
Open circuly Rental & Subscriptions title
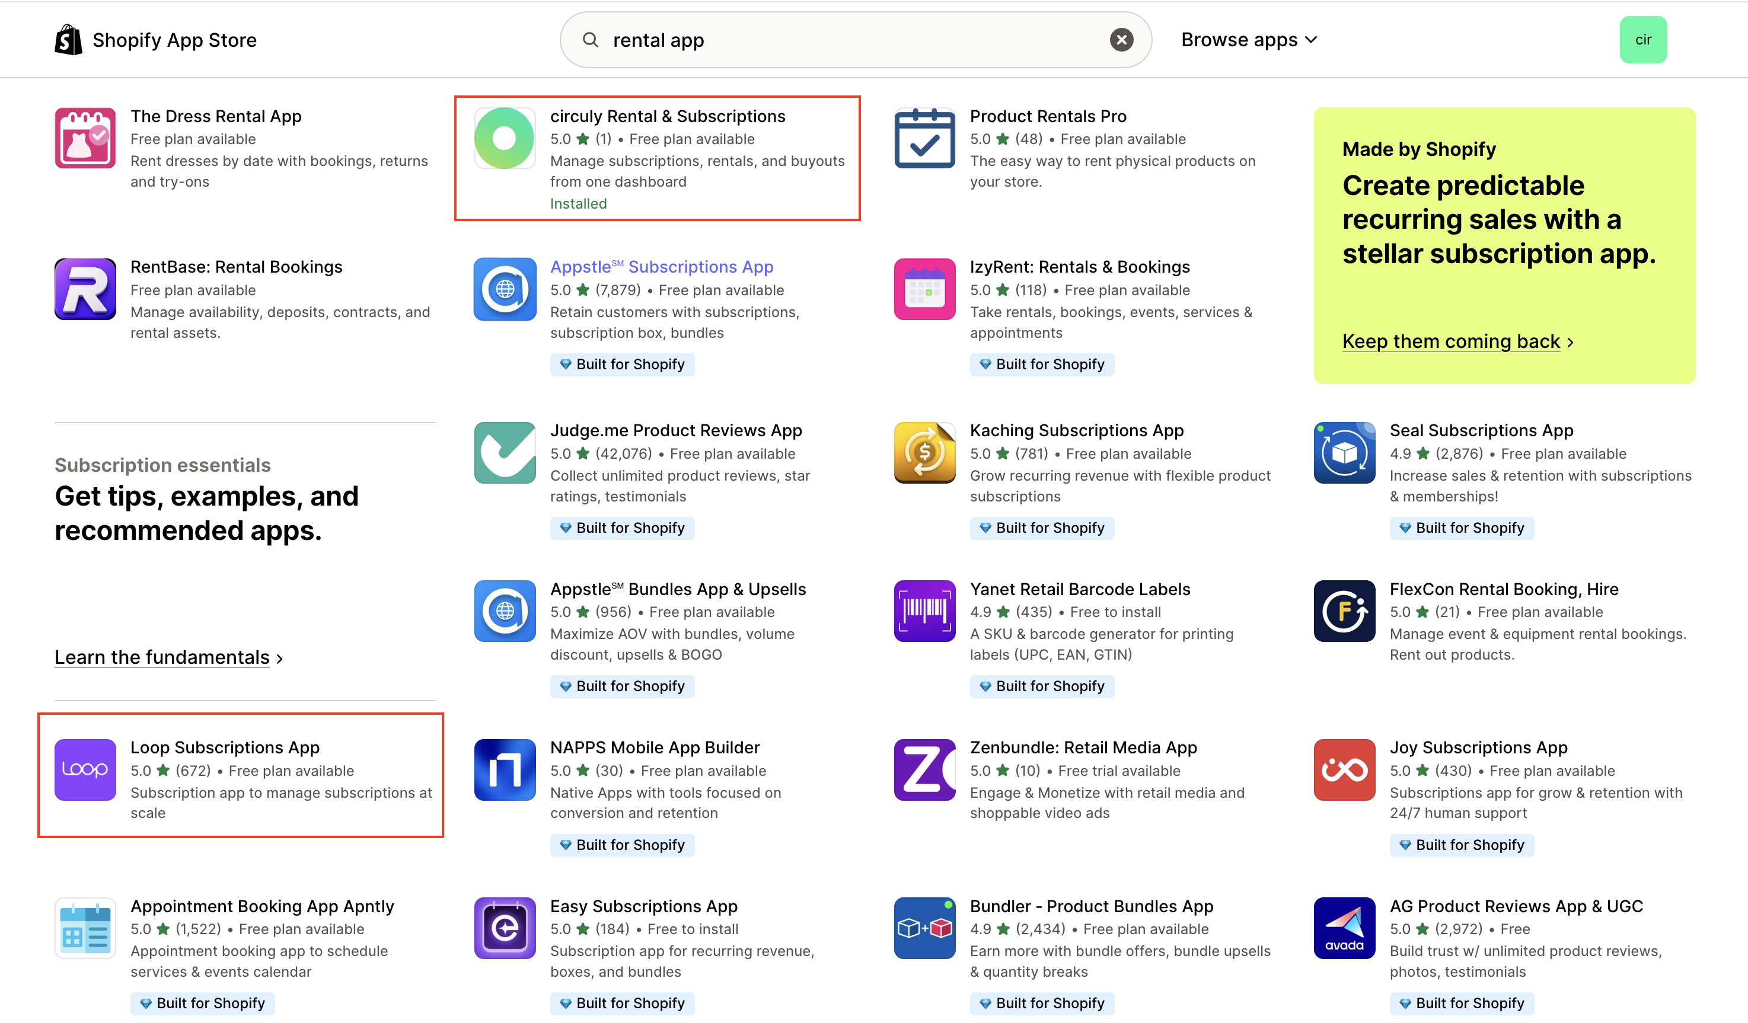(668, 116)
